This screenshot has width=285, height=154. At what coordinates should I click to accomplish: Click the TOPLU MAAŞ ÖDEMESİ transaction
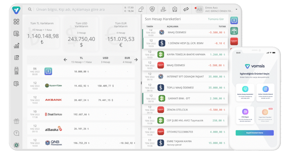tap(185, 88)
